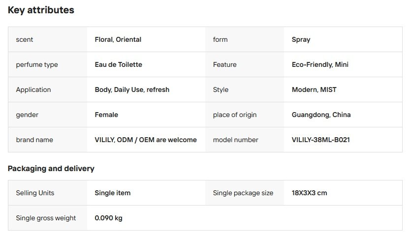The height and width of the screenshot is (237, 410).
Task: Click the "Single gross weight" label
Action: tap(46, 218)
